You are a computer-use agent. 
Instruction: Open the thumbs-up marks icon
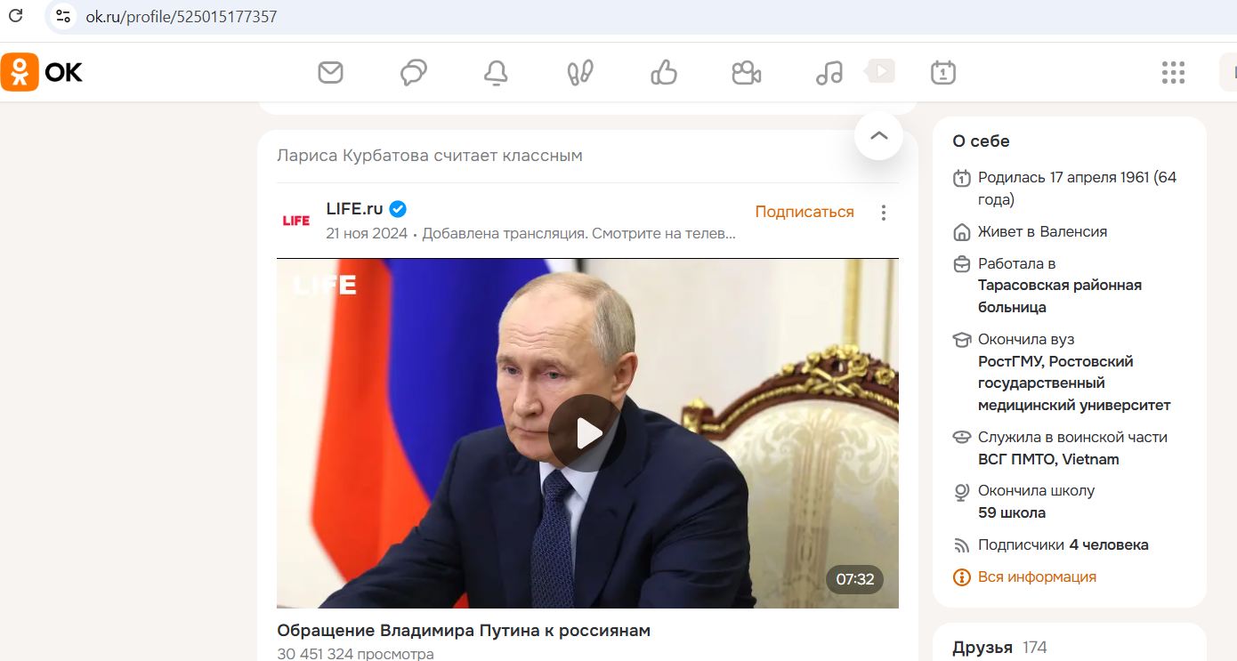[664, 72]
